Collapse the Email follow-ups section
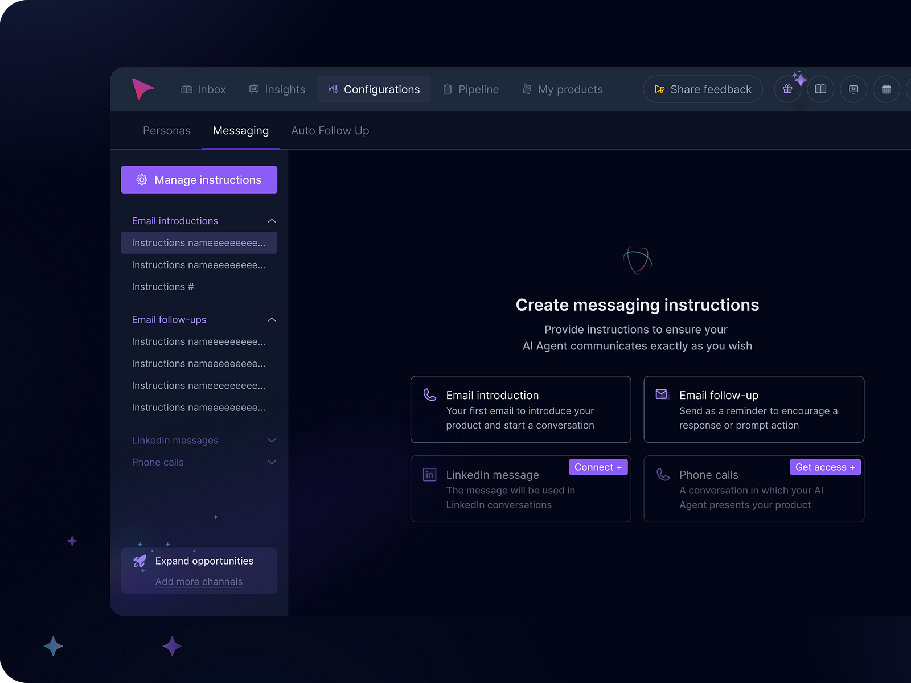 click(x=272, y=319)
